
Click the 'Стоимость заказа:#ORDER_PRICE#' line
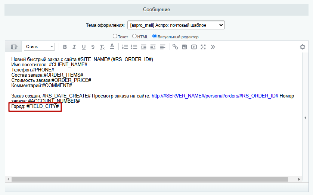[x=51, y=80]
